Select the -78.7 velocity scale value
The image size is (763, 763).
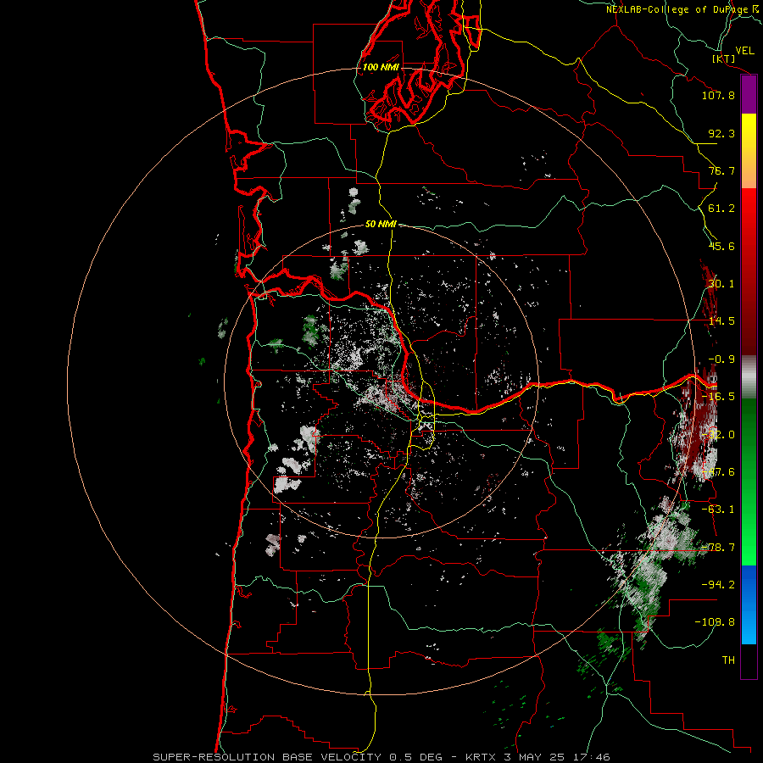coord(718,548)
